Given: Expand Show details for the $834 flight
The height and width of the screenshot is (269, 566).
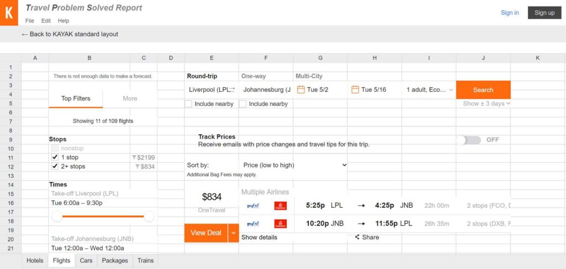Looking at the screenshot, I should pos(259,238).
